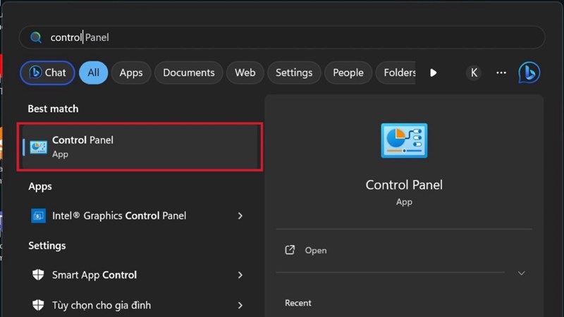Click the family options shield icon
564x317 pixels.
point(38,305)
